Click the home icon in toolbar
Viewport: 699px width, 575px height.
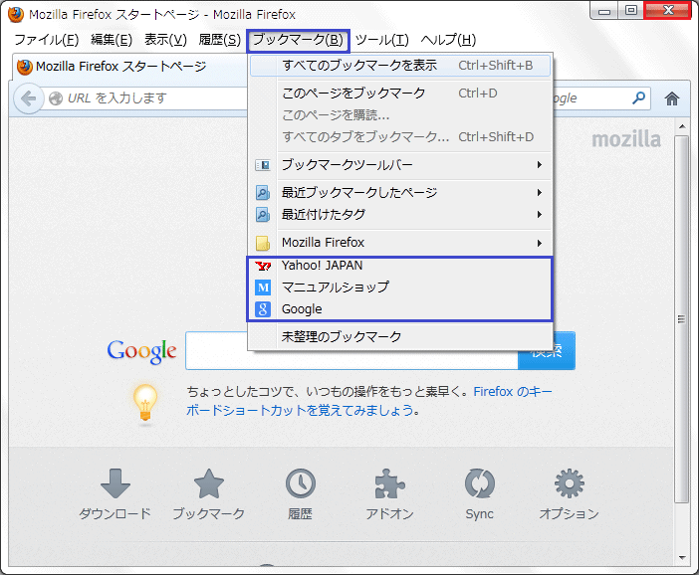[672, 98]
